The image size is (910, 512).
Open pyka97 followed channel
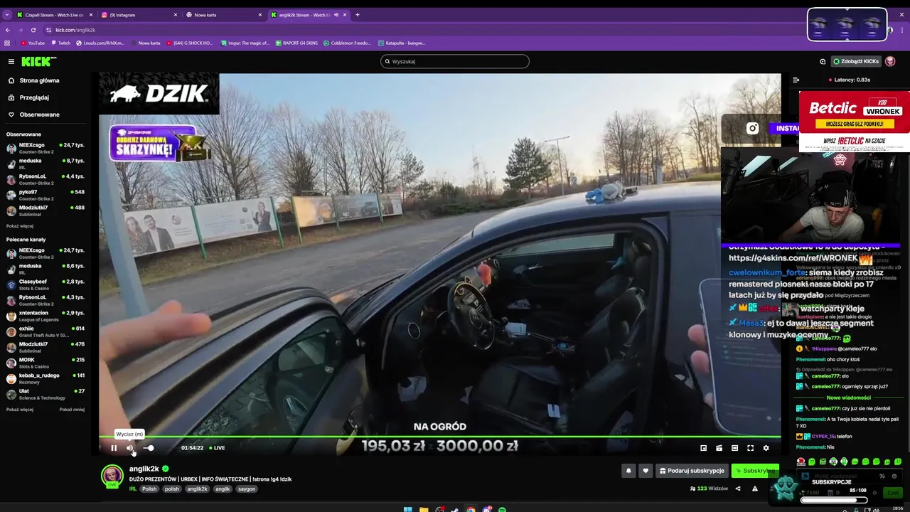tap(45, 195)
